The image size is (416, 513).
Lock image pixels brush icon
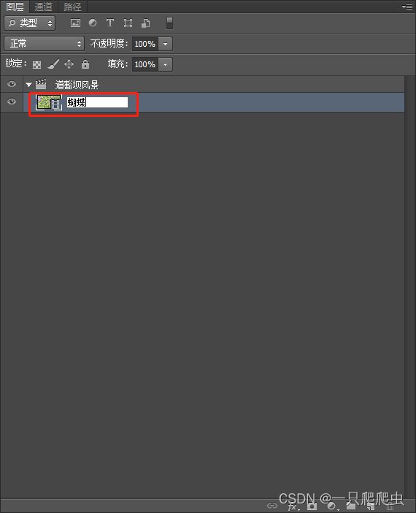tap(53, 64)
